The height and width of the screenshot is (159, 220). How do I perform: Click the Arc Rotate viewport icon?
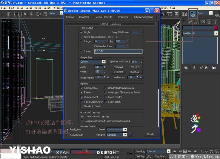point(211,151)
